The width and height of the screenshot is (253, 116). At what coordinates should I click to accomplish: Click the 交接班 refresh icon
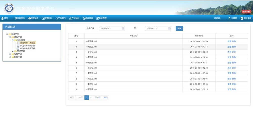[x=229, y=18]
